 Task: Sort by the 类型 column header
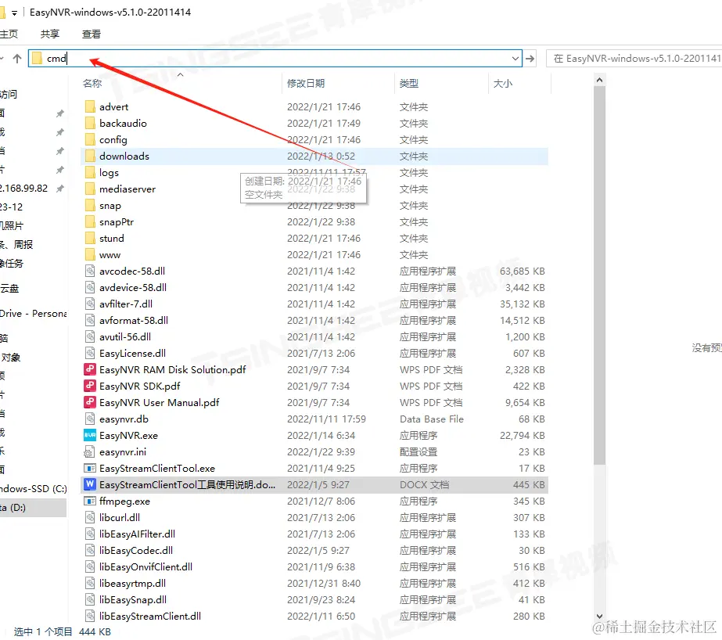pyautogui.click(x=409, y=84)
